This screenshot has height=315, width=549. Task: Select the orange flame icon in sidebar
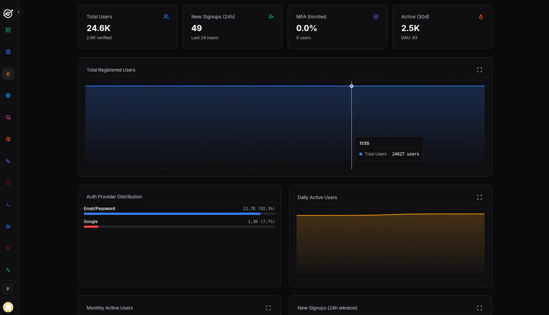[x=8, y=74]
